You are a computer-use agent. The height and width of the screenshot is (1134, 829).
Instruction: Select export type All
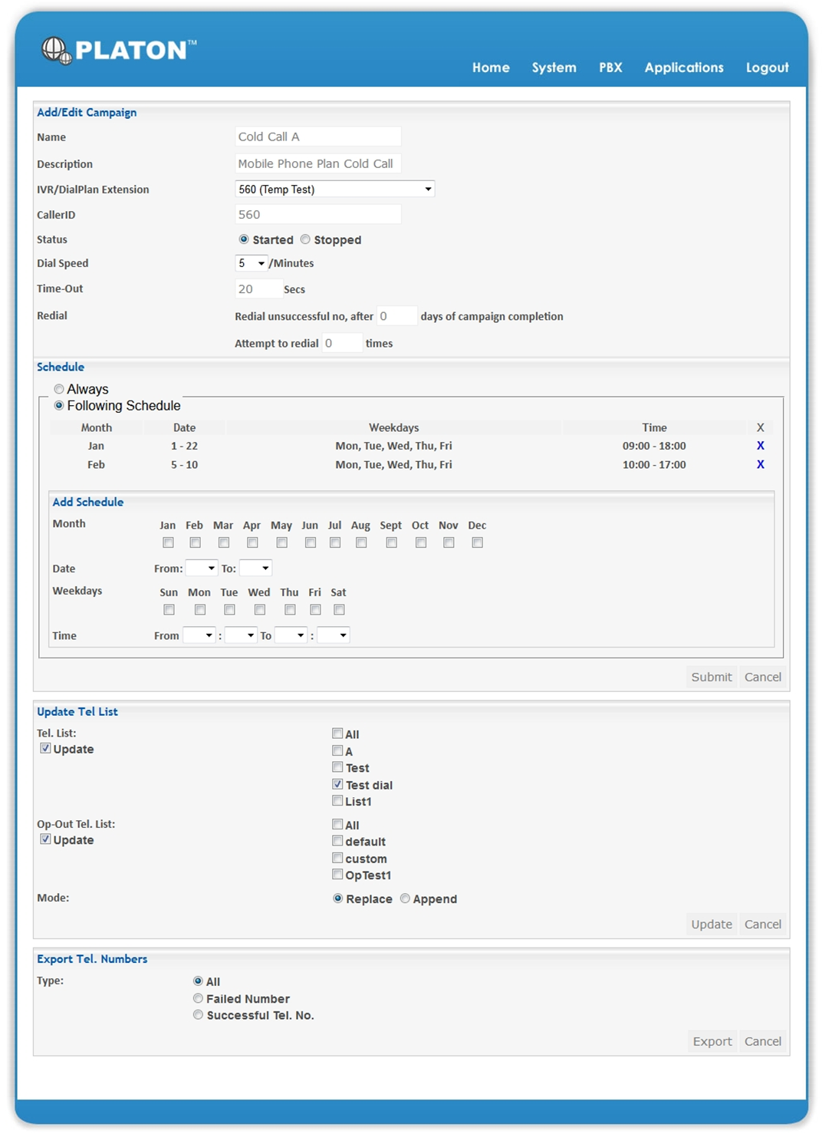198,981
